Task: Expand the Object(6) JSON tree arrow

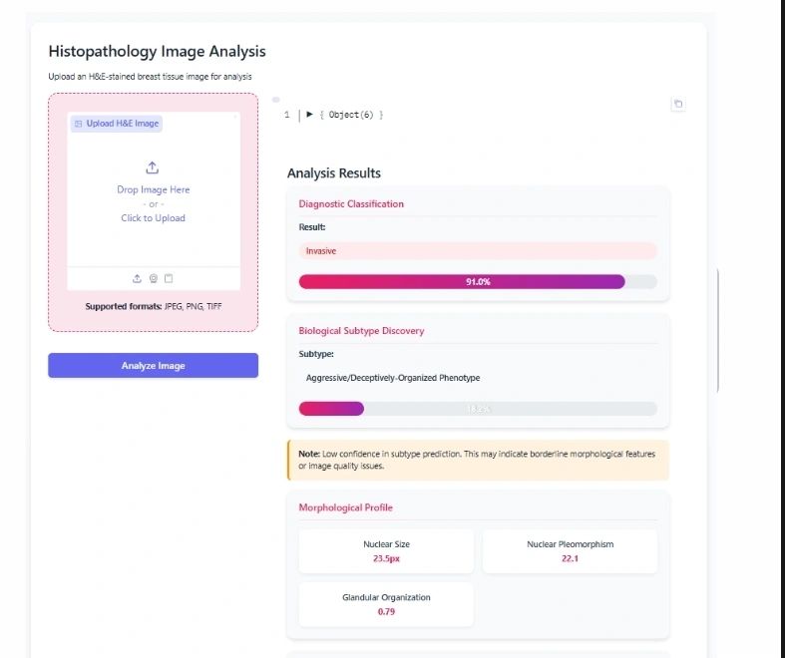Action: coord(309,114)
